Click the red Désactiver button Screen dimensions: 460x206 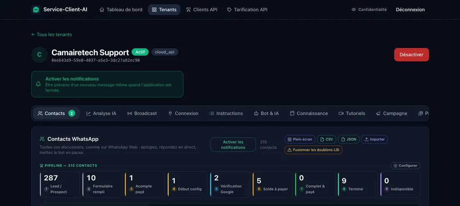tap(411, 55)
